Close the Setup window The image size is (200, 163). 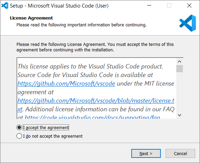[x=189, y=5]
